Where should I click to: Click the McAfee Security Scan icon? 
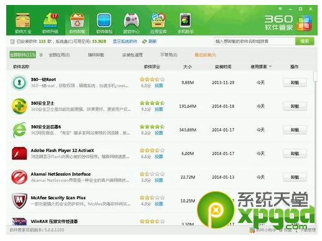click(x=19, y=201)
